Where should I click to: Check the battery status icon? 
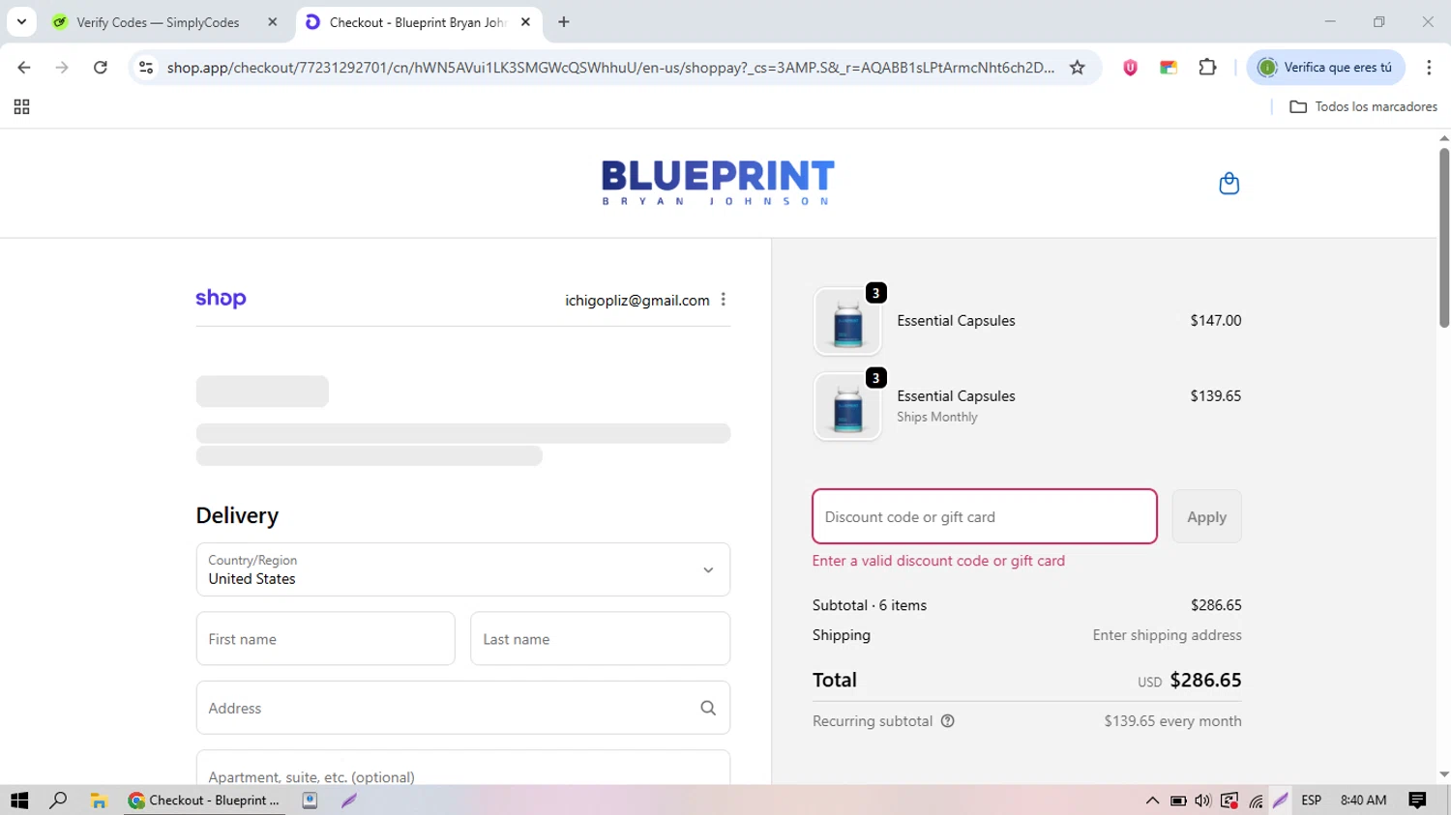coord(1177,800)
